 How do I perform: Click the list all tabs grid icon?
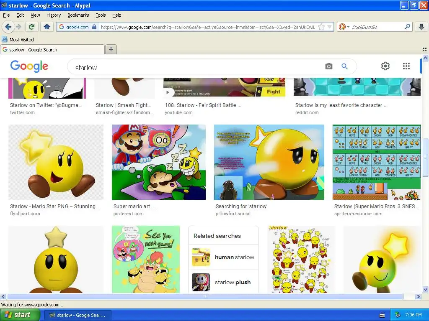(x=425, y=49)
